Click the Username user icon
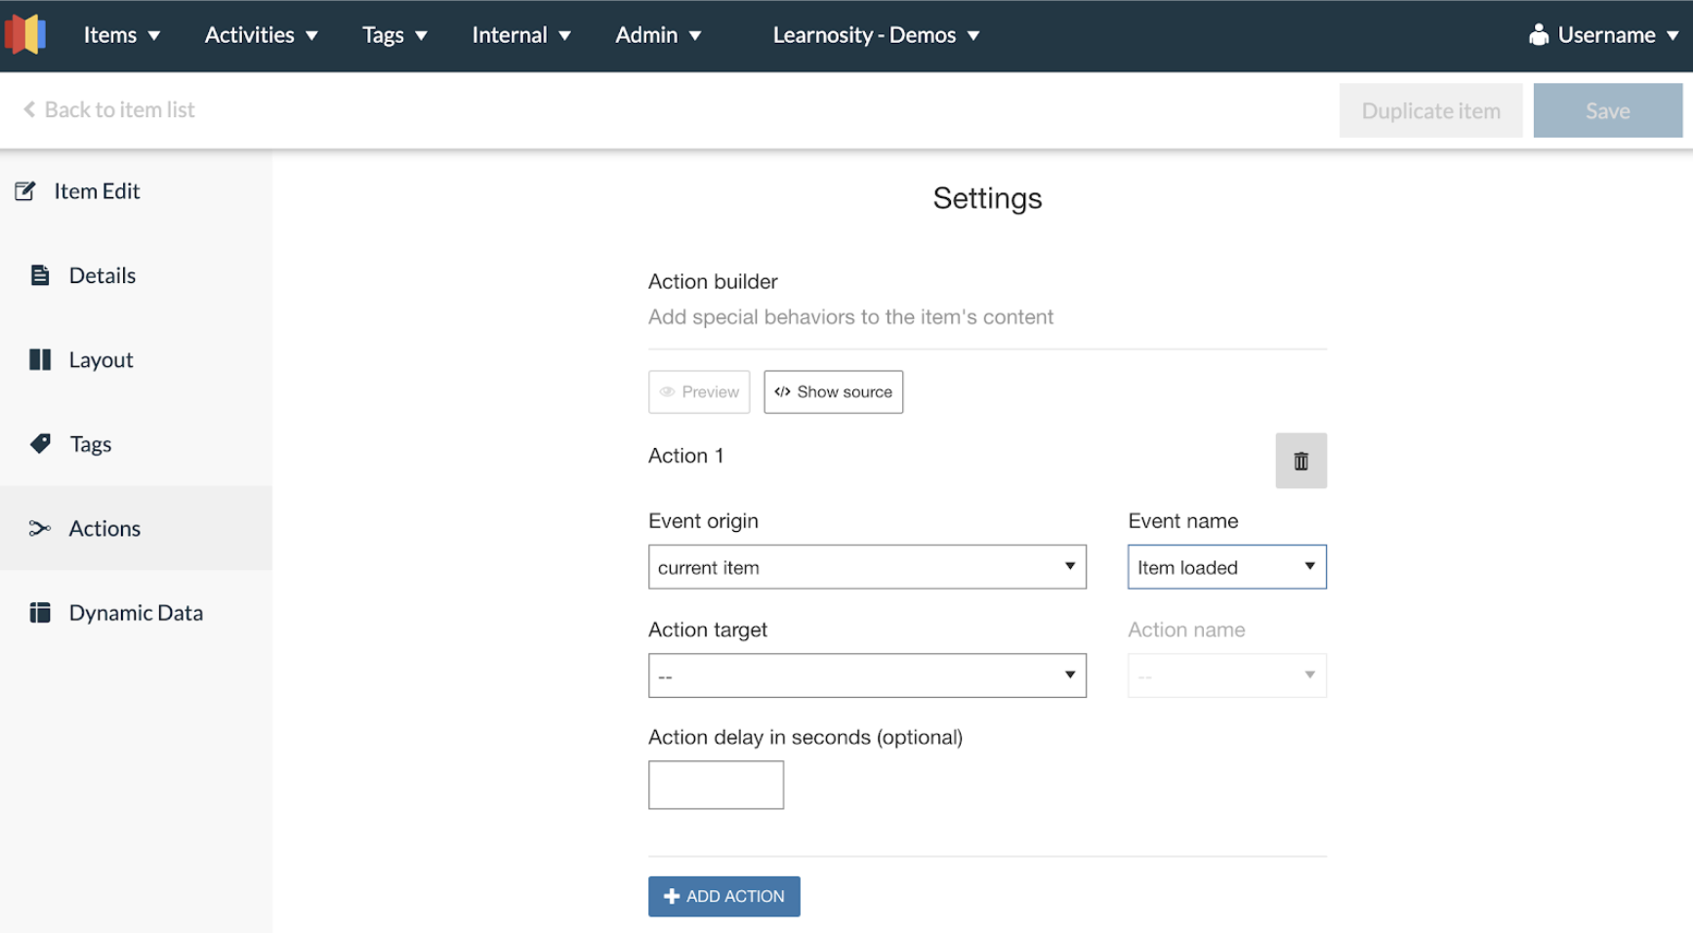Screen dimensions: 1693x933 pyautogui.click(x=1539, y=35)
